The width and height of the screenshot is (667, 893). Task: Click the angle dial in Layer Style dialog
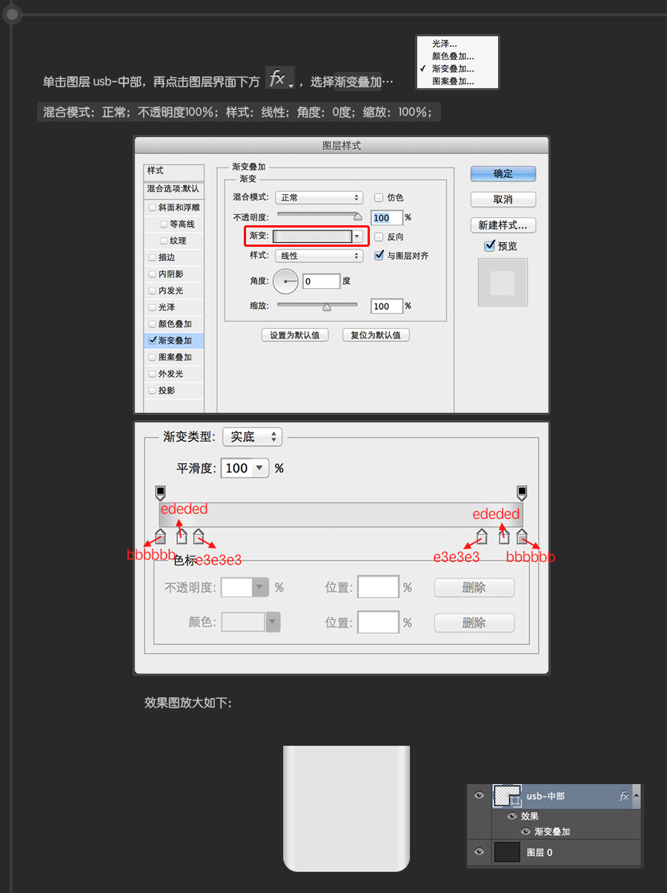[x=286, y=282]
